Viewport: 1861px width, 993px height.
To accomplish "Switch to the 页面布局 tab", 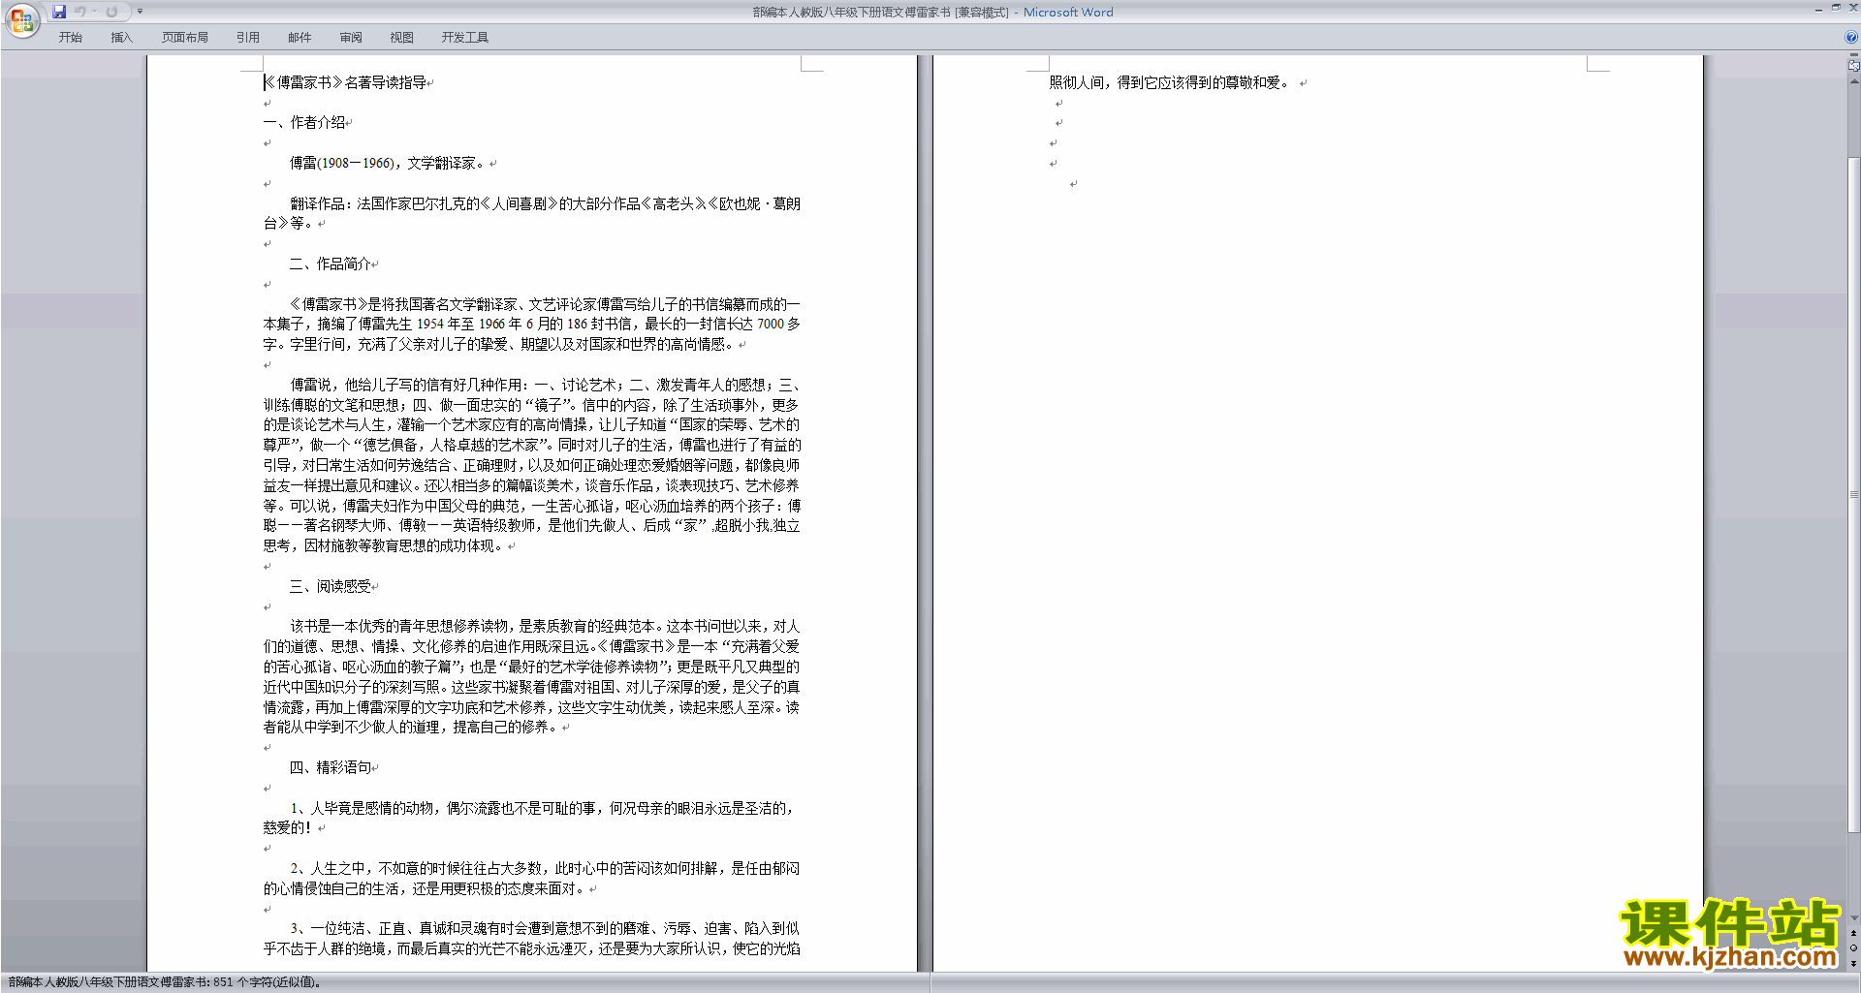I will [185, 38].
